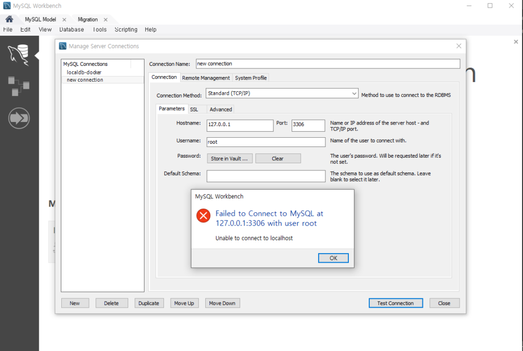Click the Delete connection button
The height and width of the screenshot is (351, 523).
tap(111, 303)
